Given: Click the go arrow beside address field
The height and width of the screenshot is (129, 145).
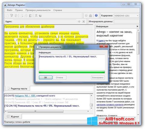Looking at the screenshot, I should 79,21.
